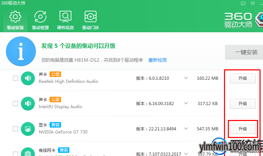Click Realtek audio speaker icon
The width and height of the screenshot is (263, 156).
[28, 78]
